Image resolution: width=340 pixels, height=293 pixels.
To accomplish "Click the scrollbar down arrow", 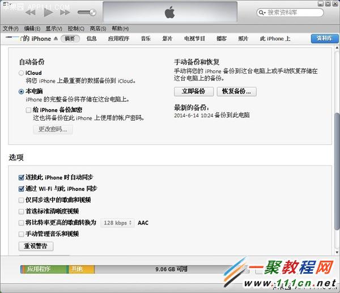I will (337, 252).
